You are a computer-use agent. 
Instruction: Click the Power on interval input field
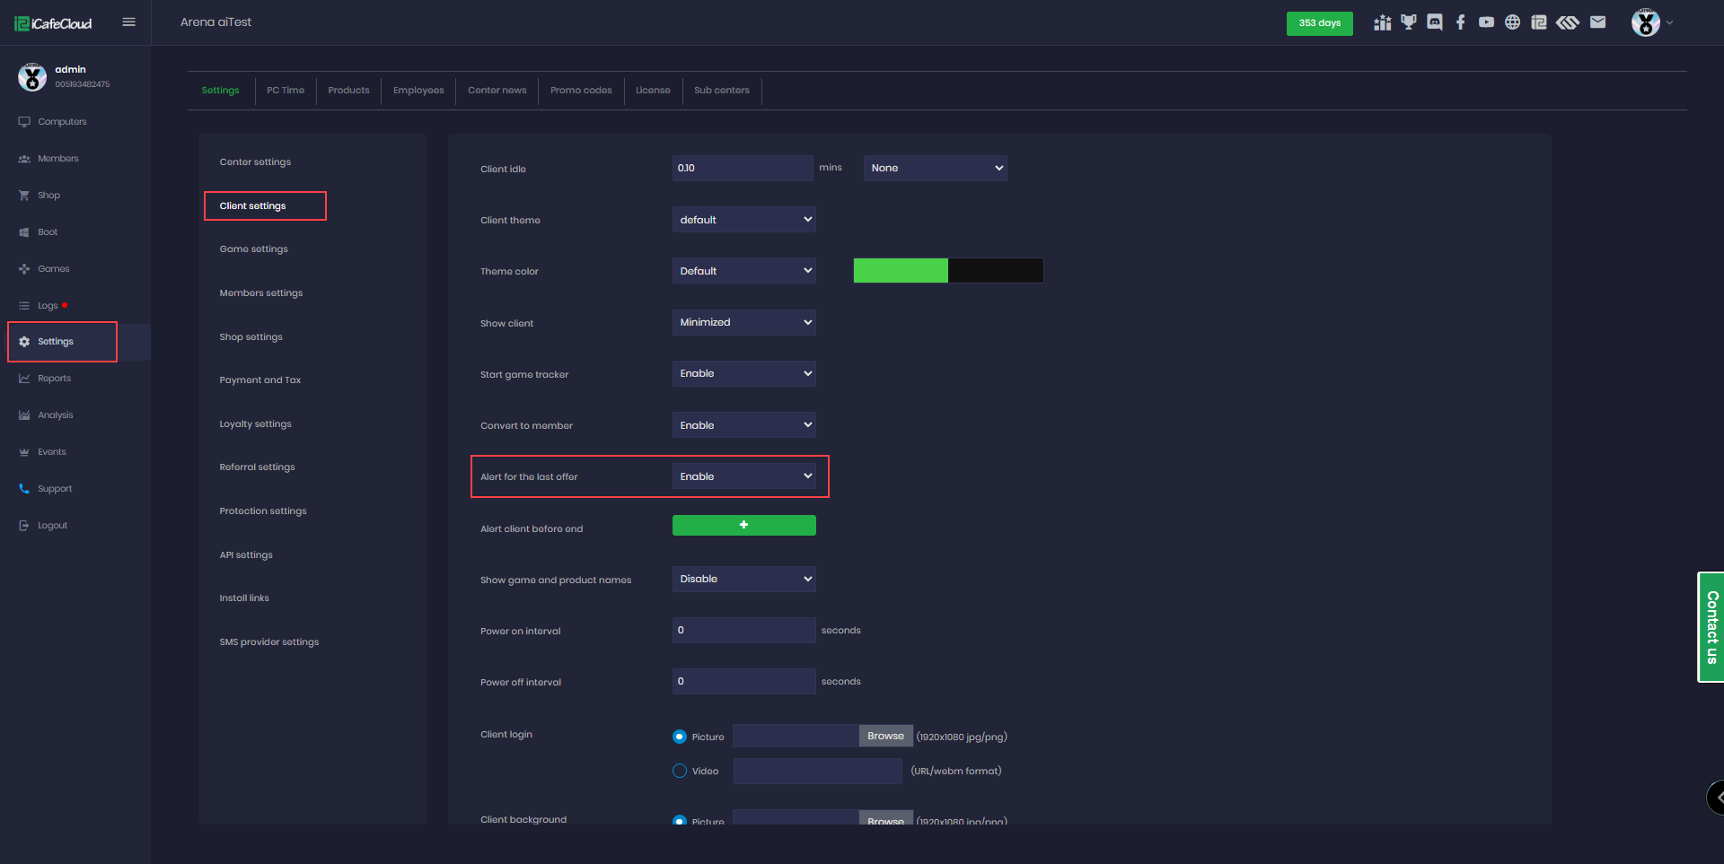[x=743, y=630]
